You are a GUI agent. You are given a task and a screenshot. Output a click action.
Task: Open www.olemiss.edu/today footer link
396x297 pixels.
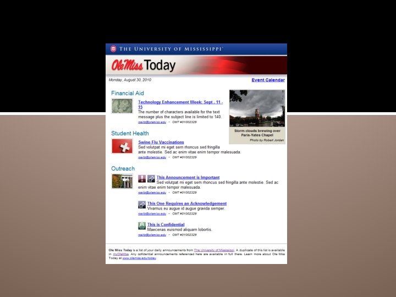point(139,258)
